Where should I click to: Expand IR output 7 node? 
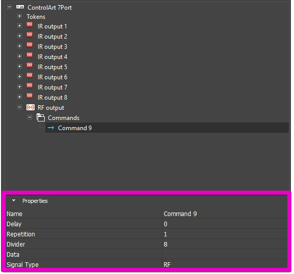[x=19, y=86]
